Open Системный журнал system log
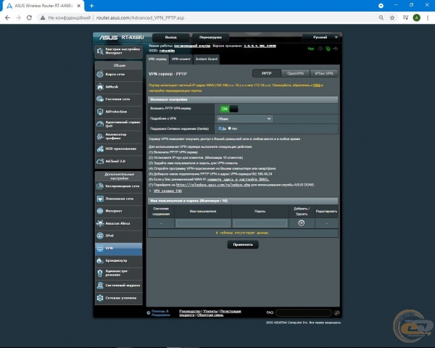Viewport: 435px width, 348px height. (x=118, y=285)
